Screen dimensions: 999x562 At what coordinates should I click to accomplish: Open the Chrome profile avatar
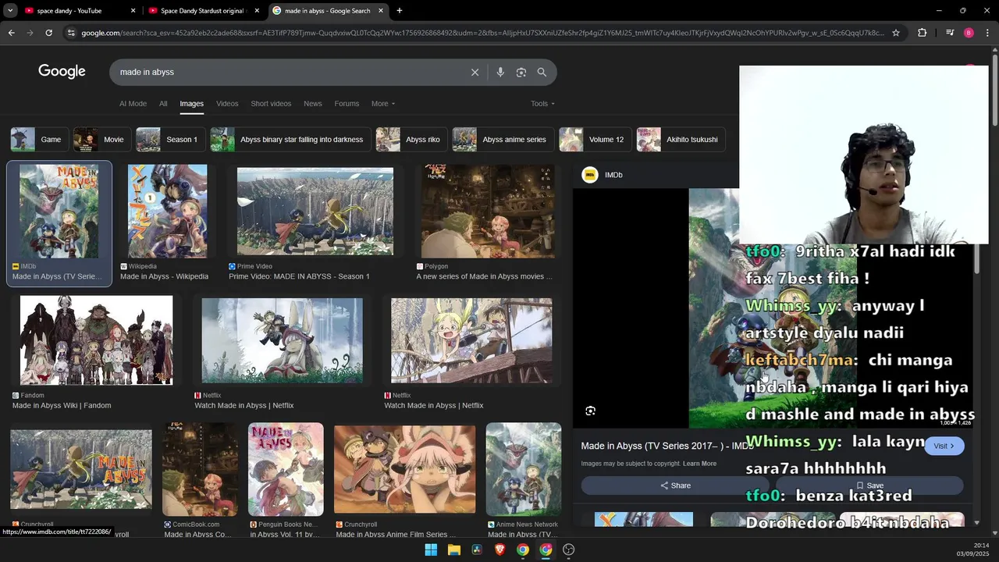(969, 33)
